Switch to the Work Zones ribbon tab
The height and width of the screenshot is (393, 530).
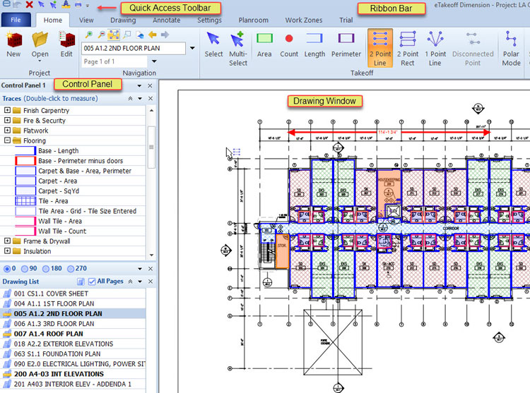click(304, 20)
